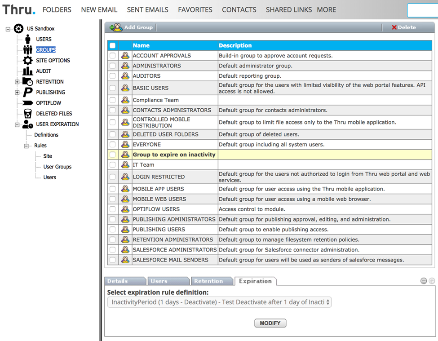The image size is (438, 341).
Task: Open the Shared Links menu
Action: click(288, 10)
